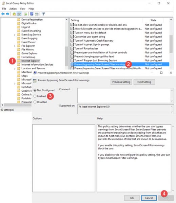
Task: Select the Disabled radio button
Action: [x=35, y=102]
